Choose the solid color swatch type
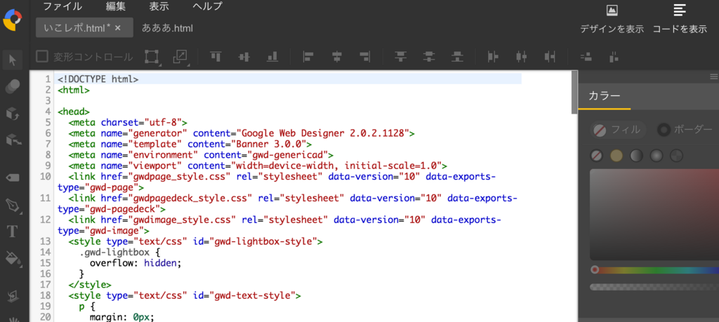This screenshot has height=322, width=719. tap(616, 156)
